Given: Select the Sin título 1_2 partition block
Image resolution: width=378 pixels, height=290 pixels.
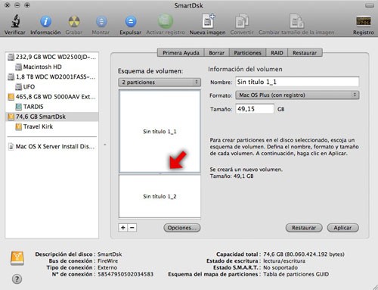Looking at the screenshot, I should click(160, 196).
